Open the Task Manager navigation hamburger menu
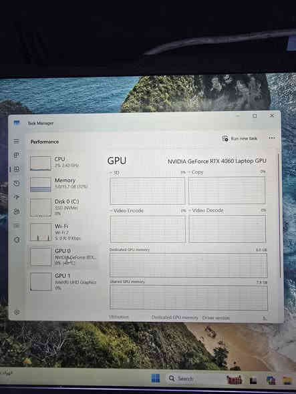The width and height of the screenshot is (296, 394). [16, 142]
